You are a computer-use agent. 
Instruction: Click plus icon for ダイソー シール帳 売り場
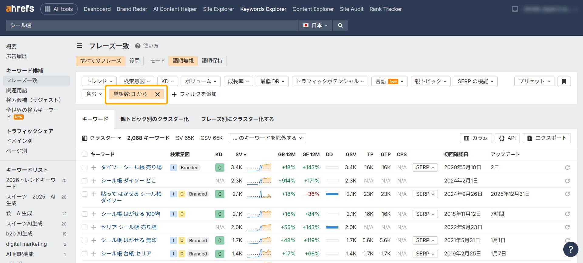click(x=94, y=168)
